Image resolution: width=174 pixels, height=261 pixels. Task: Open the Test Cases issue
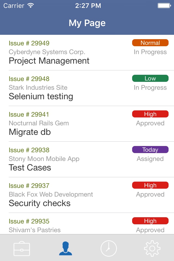tap(30, 167)
